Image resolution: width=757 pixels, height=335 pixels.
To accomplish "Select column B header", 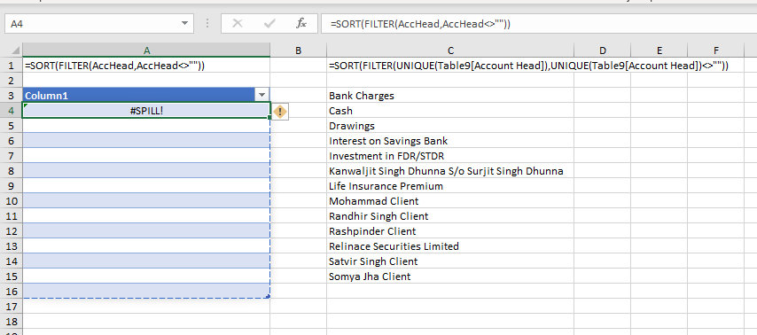I will point(299,51).
